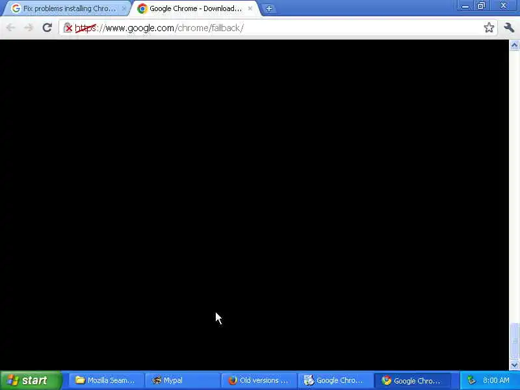This screenshot has width=520, height=390.
Task: Switch to Old versions Firefox taskbar window
Action: click(259, 380)
